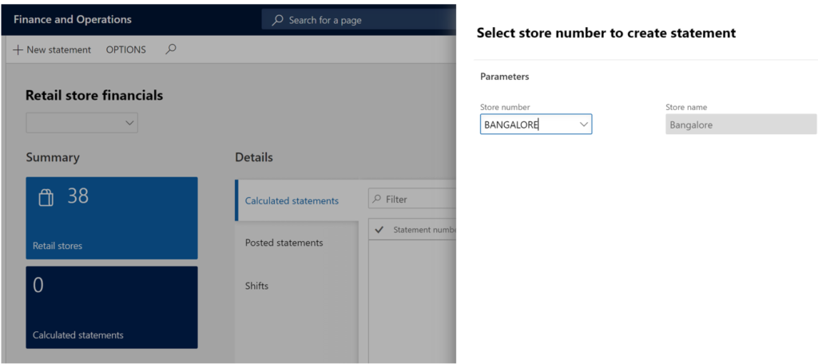Click the magnifier icon in the top search bar
This screenshot has width=818, height=364.
pyautogui.click(x=278, y=20)
